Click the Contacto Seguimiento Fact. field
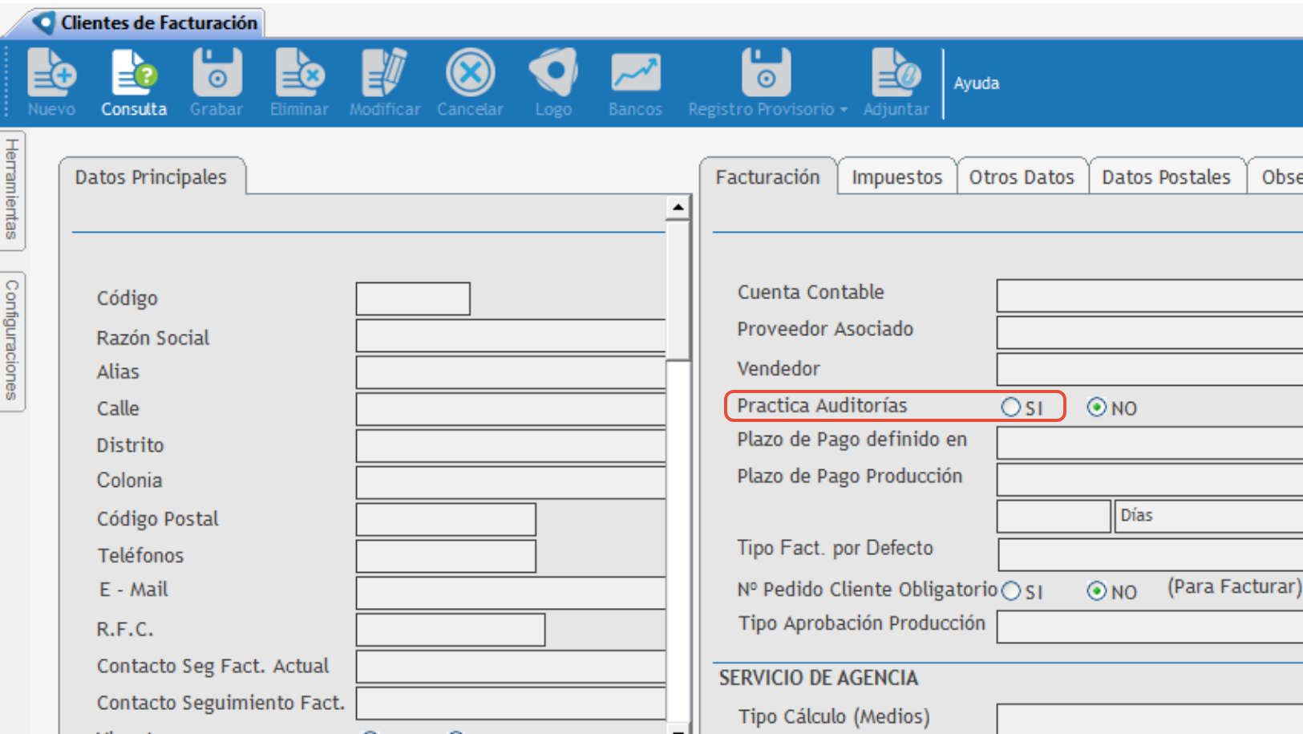This screenshot has width=1303, height=734. point(511,704)
